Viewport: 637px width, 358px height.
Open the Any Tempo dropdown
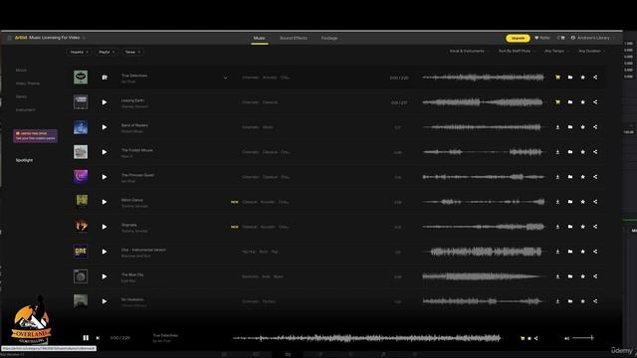click(556, 51)
